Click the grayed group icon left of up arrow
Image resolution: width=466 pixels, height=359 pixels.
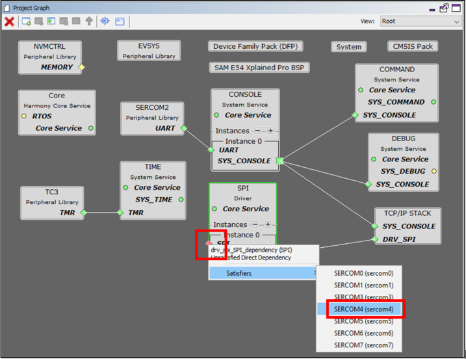pyautogui.click(x=76, y=21)
